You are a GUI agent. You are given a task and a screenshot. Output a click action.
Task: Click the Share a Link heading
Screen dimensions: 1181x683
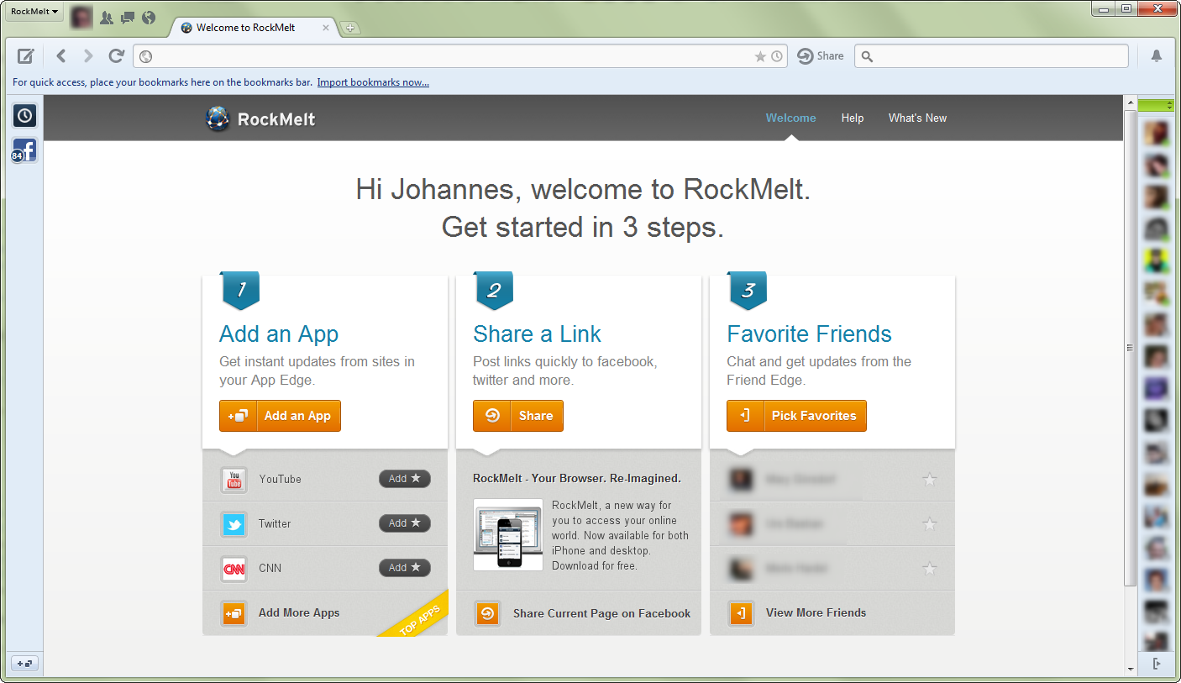(537, 334)
